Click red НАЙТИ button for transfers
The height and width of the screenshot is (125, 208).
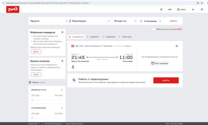pyautogui.click(x=166, y=80)
